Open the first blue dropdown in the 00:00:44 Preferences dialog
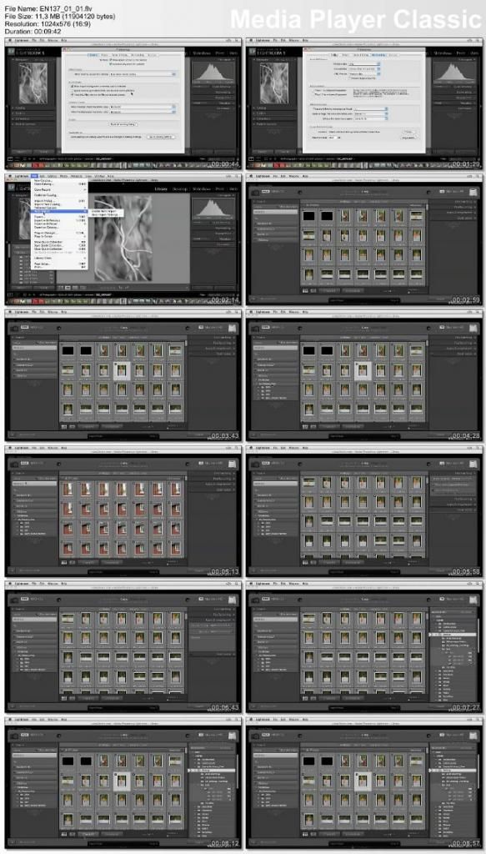This screenshot has width=486, height=854. [x=143, y=73]
